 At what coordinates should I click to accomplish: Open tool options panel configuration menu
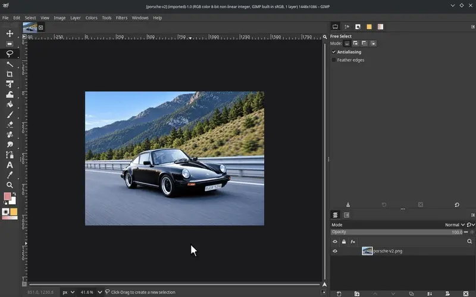click(472, 27)
